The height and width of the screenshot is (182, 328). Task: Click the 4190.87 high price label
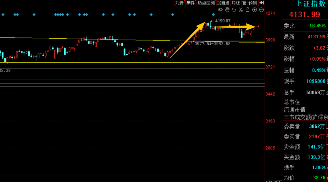coord(223,21)
